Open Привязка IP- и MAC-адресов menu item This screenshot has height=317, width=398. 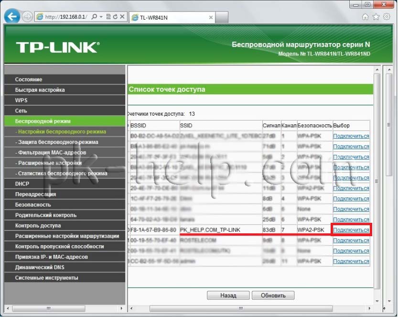coord(65,257)
